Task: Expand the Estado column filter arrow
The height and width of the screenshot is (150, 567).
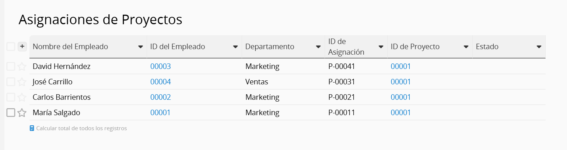Action: pyautogui.click(x=539, y=47)
